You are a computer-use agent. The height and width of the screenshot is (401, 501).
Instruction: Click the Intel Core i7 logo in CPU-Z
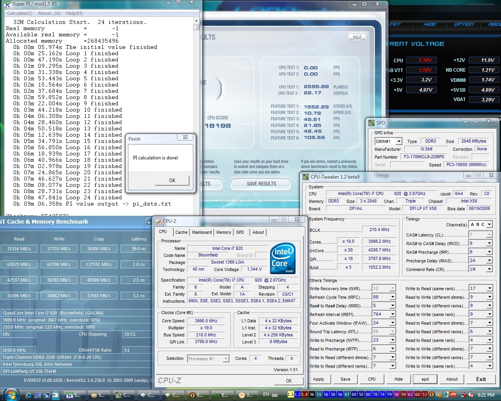point(283,258)
